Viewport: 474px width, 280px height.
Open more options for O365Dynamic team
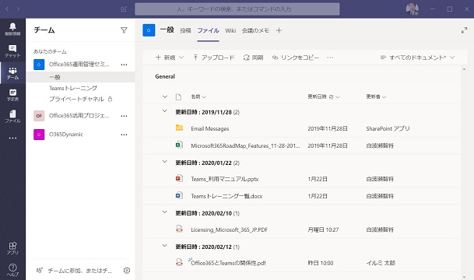124,135
